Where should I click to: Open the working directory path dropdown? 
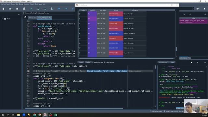coord(193,9)
